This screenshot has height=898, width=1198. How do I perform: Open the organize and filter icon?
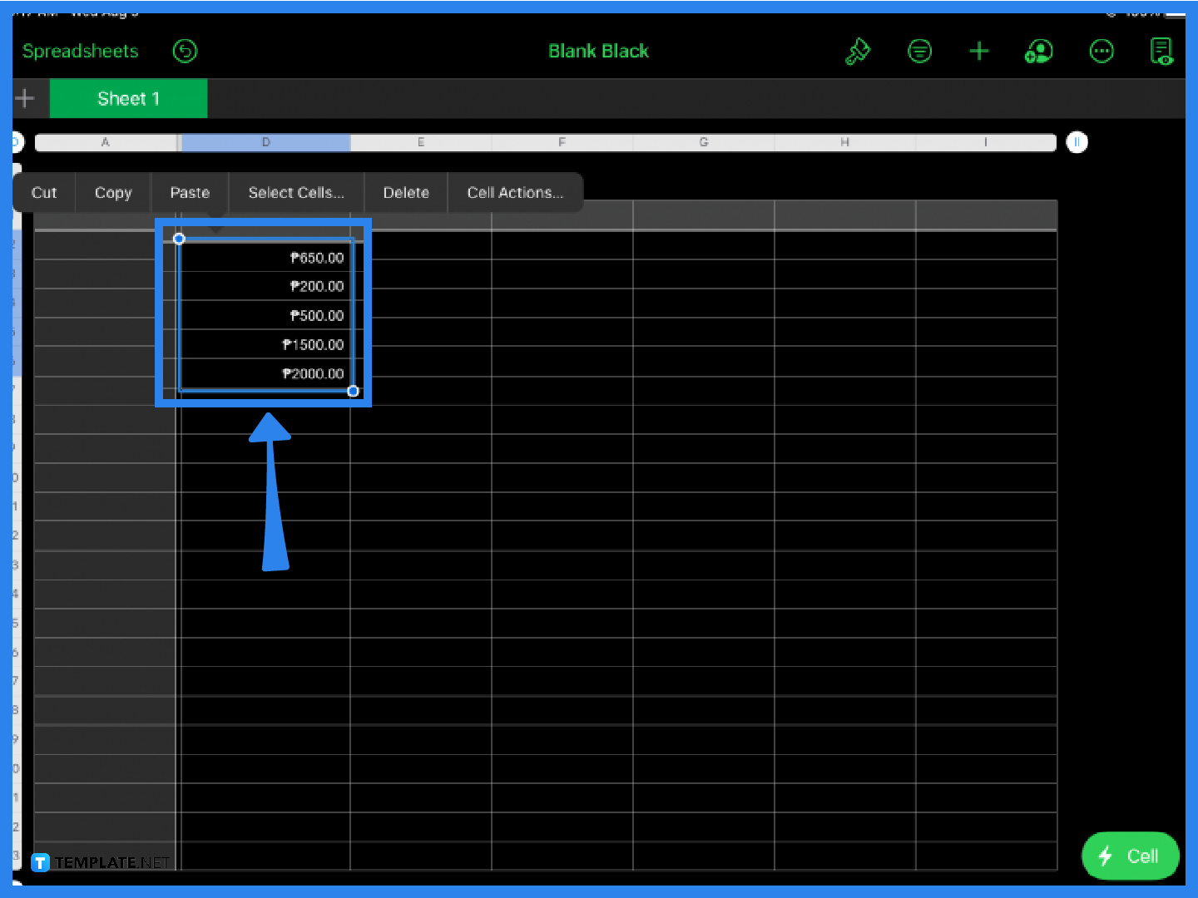pos(919,52)
